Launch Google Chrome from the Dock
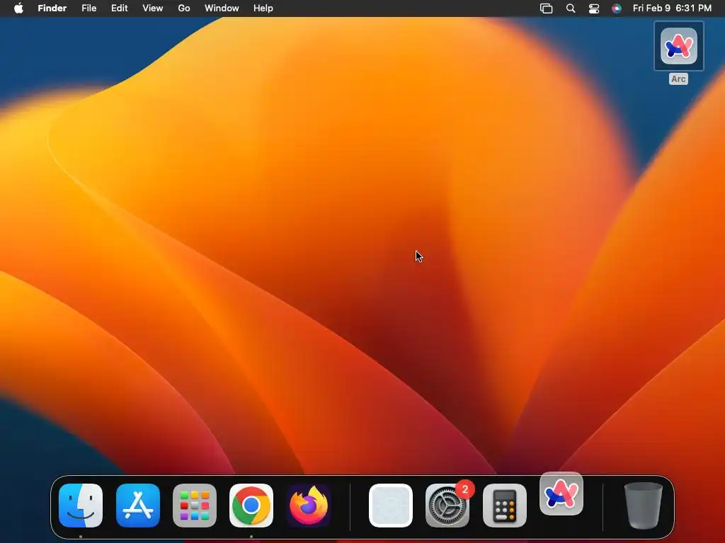The height and width of the screenshot is (543, 725). point(251,506)
